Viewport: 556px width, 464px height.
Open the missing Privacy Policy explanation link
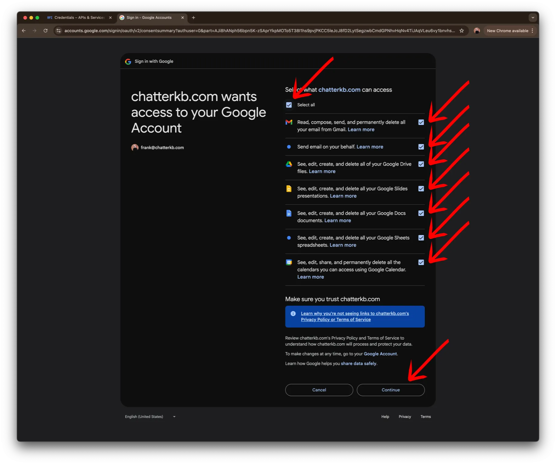(x=355, y=317)
